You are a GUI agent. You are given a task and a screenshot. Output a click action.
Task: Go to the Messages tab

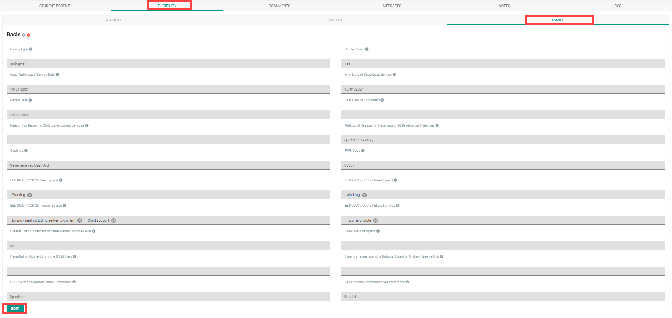tap(392, 6)
